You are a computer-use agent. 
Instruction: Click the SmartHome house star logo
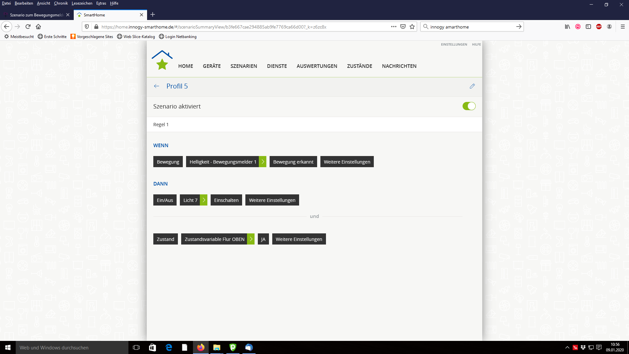(x=162, y=60)
